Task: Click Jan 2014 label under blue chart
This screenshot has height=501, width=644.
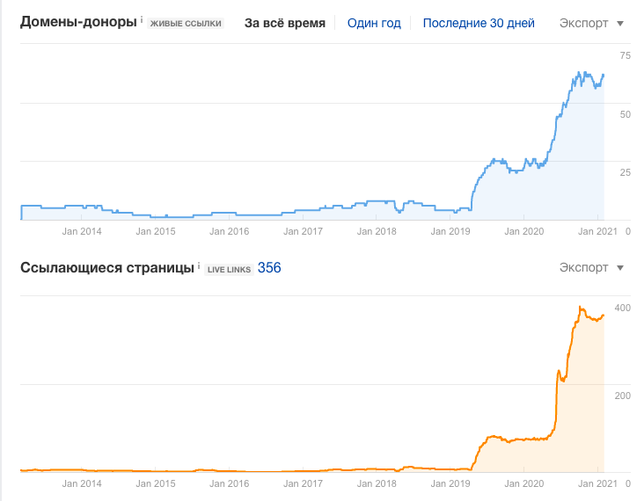Action: (83, 232)
